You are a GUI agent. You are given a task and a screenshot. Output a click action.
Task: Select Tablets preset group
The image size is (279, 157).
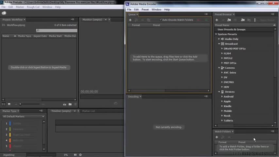click(228, 120)
